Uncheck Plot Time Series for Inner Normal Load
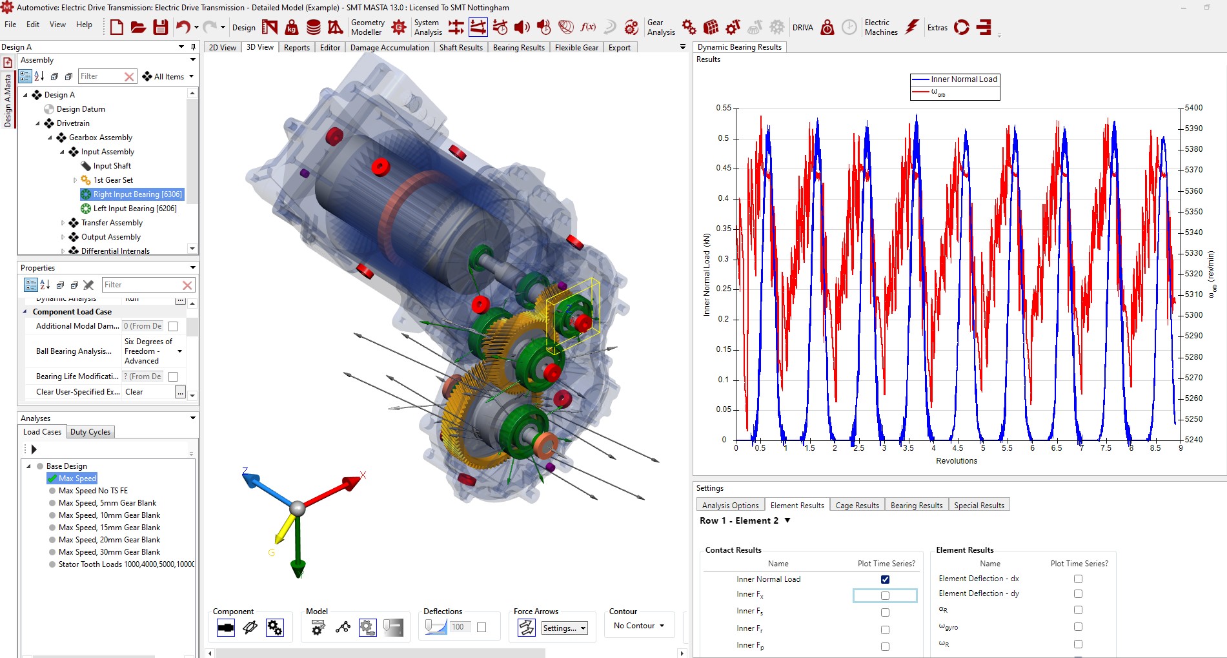Image resolution: width=1227 pixels, height=658 pixels. point(884,579)
